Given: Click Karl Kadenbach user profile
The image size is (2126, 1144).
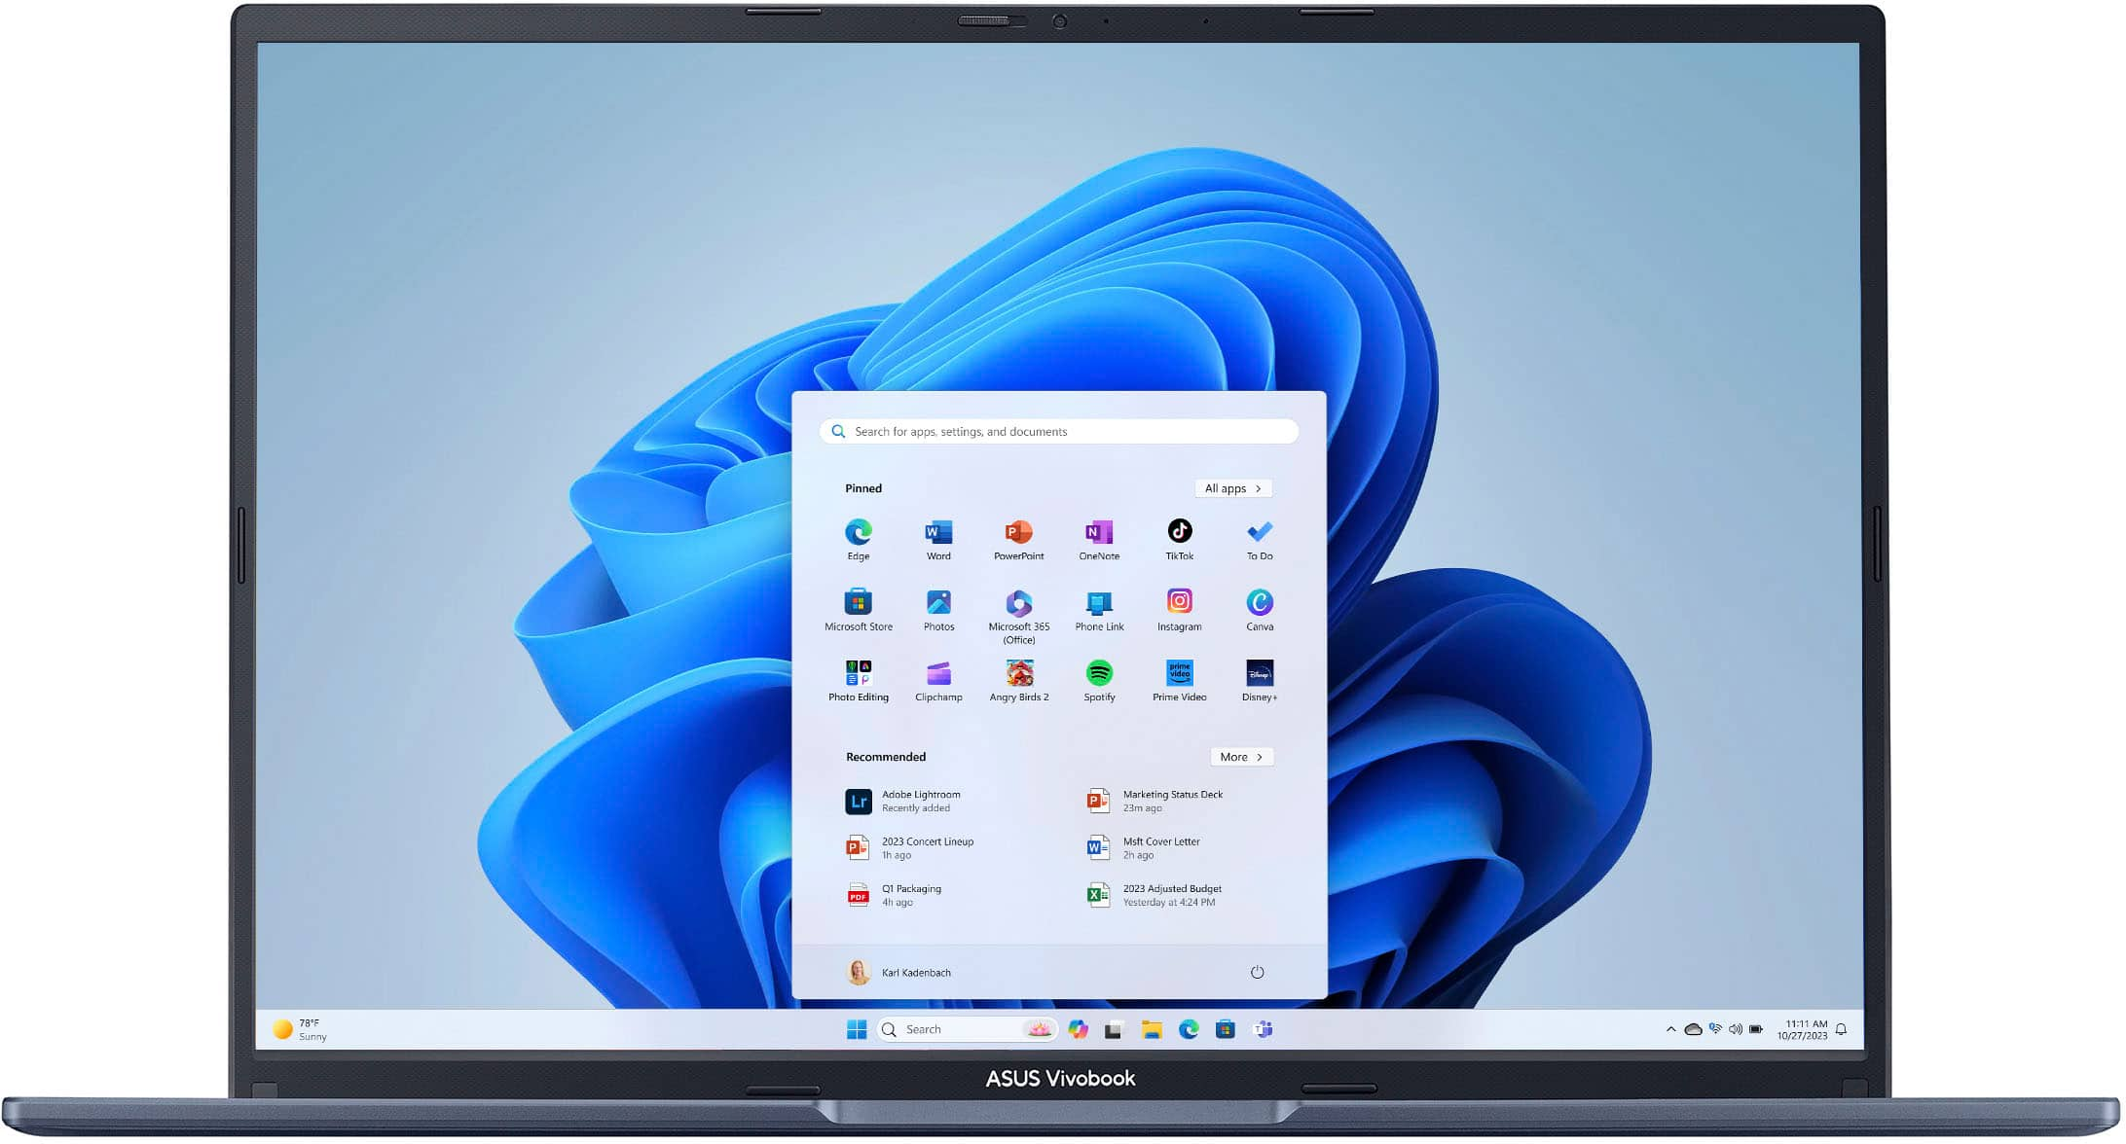Looking at the screenshot, I should click(899, 971).
